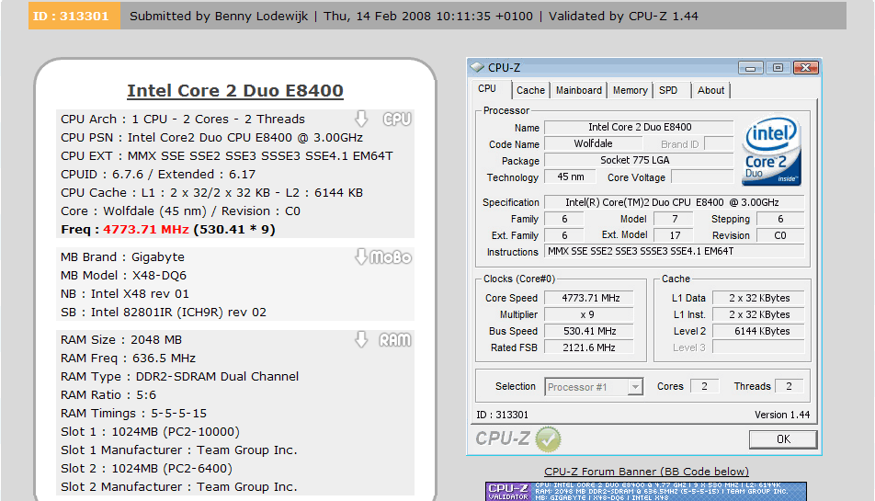Click the Version 1.44 text in CPU-Z

[782, 415]
